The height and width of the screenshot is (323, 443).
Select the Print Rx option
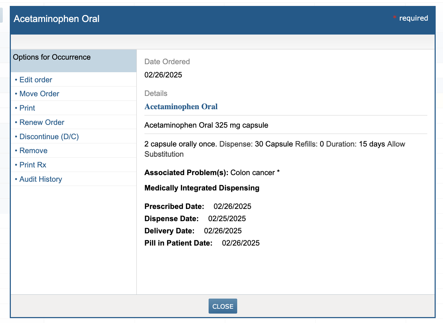coord(33,165)
